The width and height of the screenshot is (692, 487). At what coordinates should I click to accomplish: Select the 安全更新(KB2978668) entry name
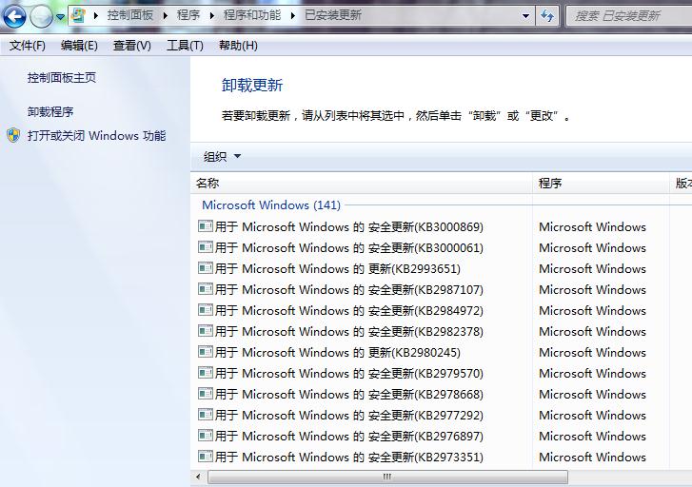349,394
